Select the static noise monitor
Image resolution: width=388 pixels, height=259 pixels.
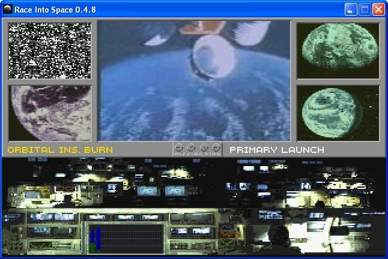[x=50, y=50]
